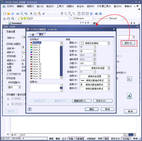This screenshot has width=142, height=141.
Task: Click the Zoom previous icon
Action: click(x=74, y=14)
